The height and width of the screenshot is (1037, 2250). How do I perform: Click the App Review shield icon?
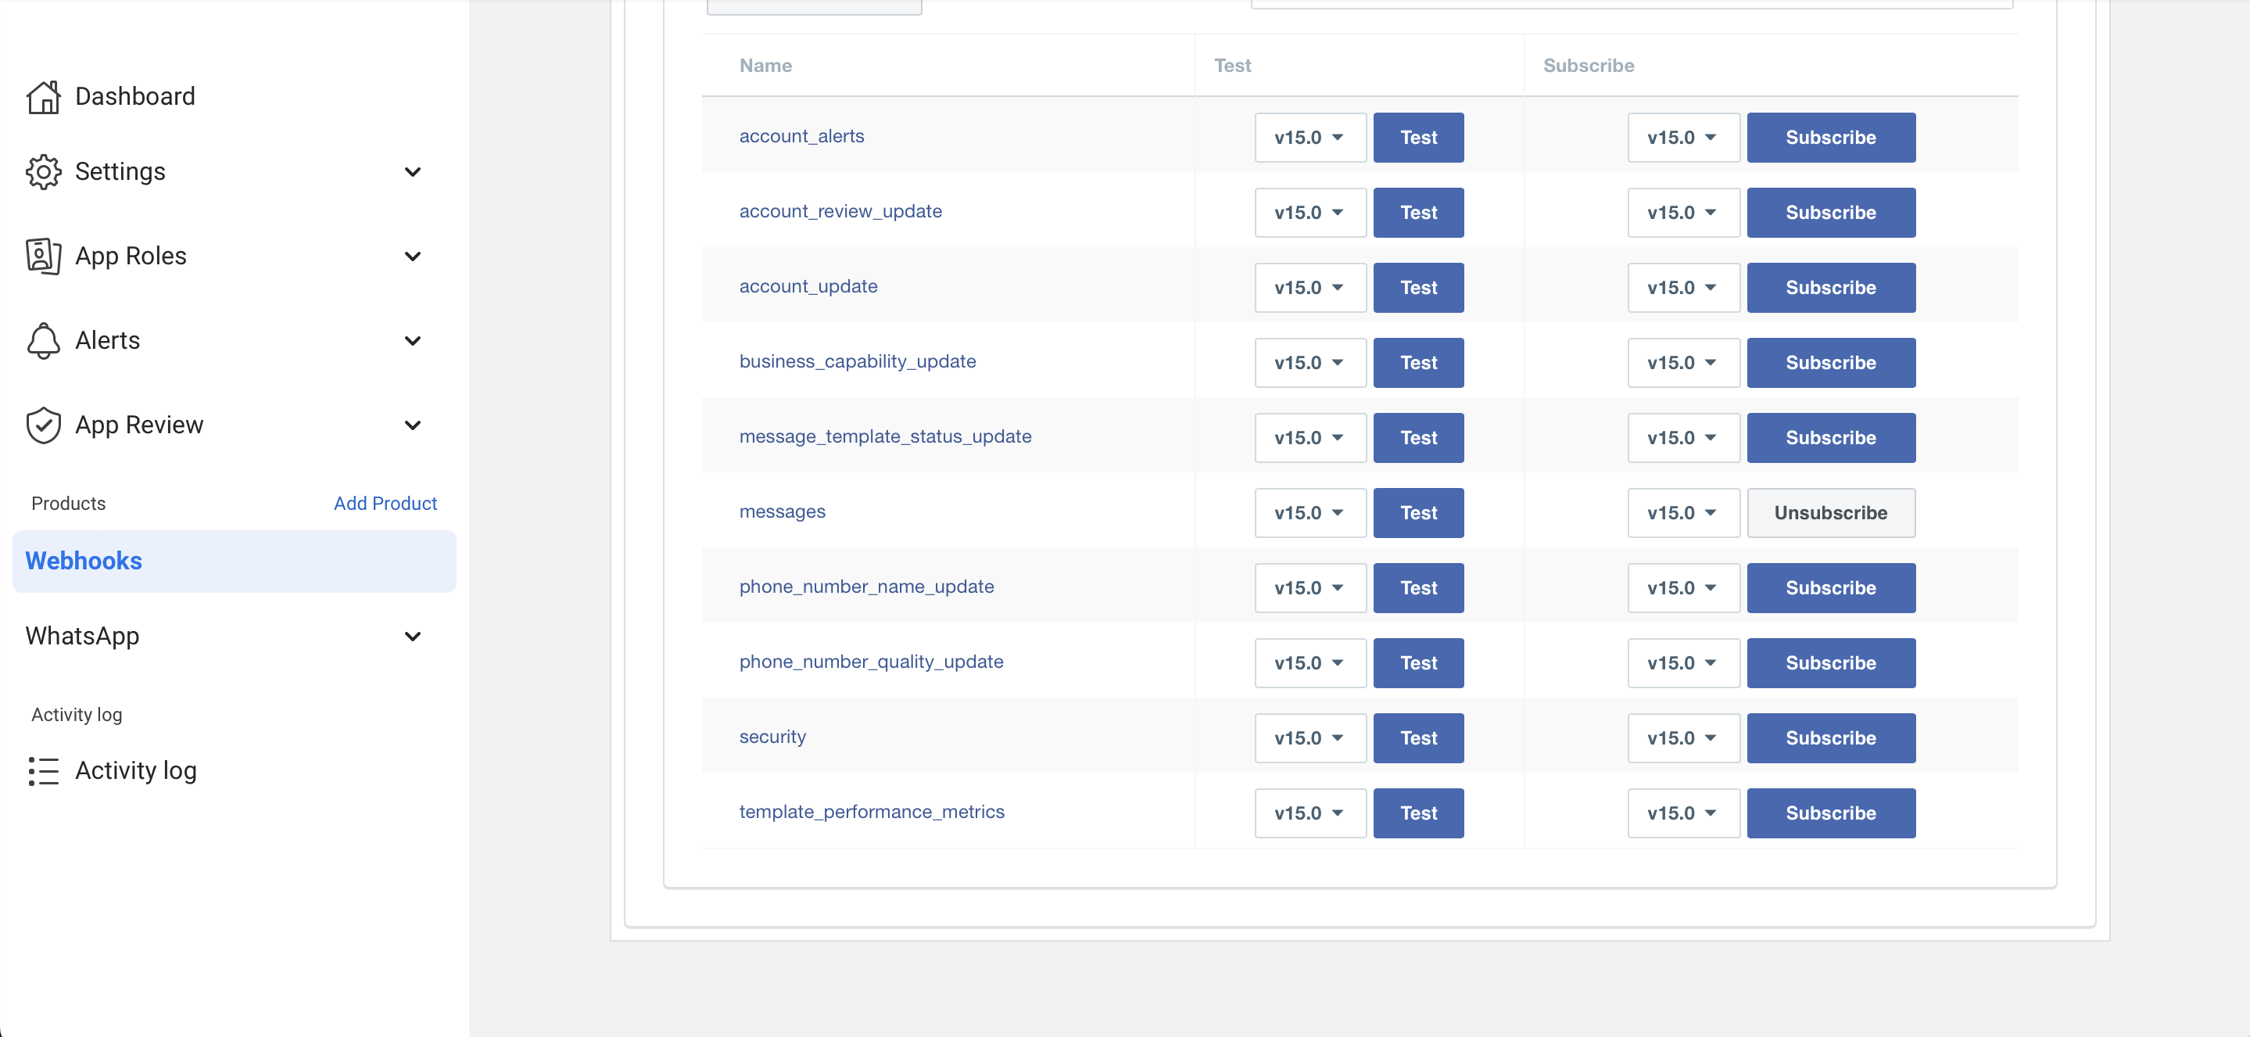(43, 425)
